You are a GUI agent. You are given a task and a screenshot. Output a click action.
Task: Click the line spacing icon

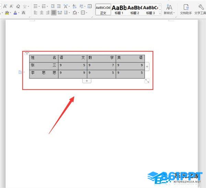(x=66, y=13)
